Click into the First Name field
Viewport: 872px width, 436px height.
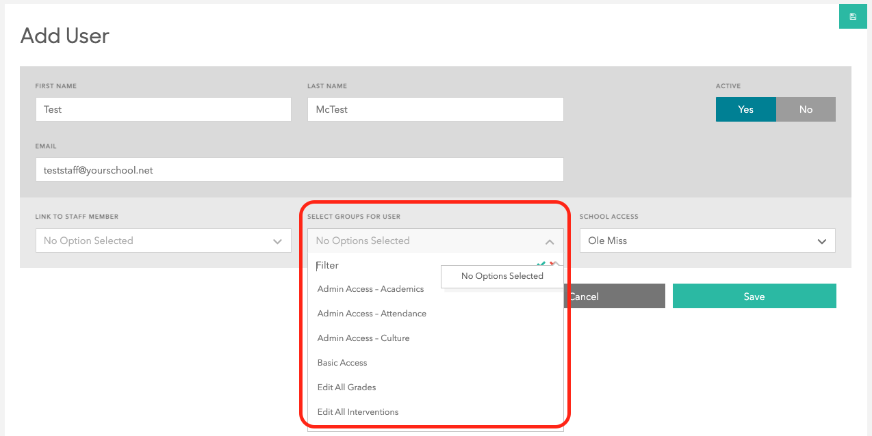point(163,109)
